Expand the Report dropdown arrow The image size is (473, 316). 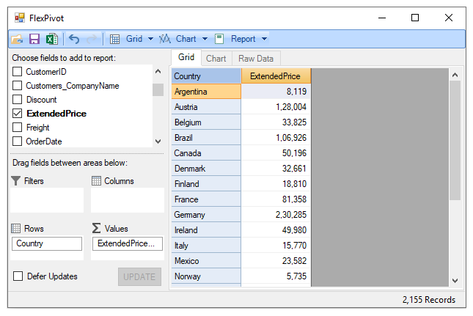pyautogui.click(x=264, y=39)
